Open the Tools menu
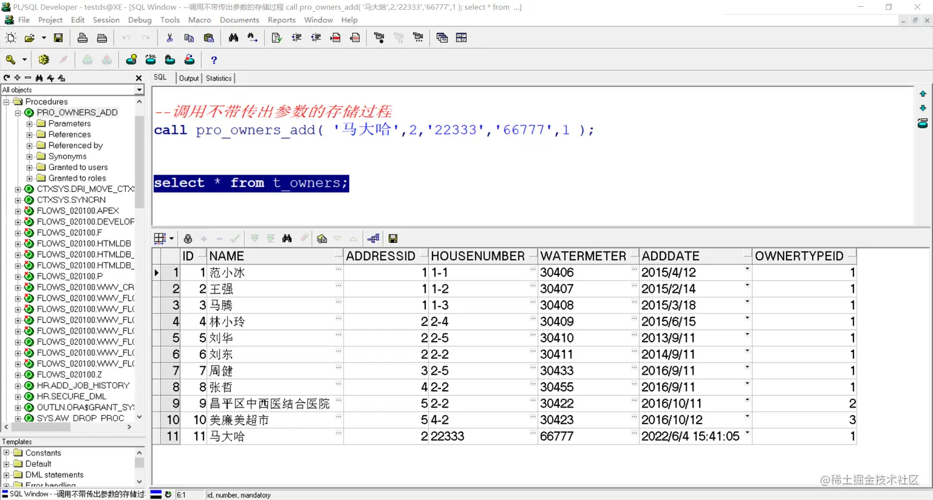The height and width of the screenshot is (500, 933). pos(170,20)
